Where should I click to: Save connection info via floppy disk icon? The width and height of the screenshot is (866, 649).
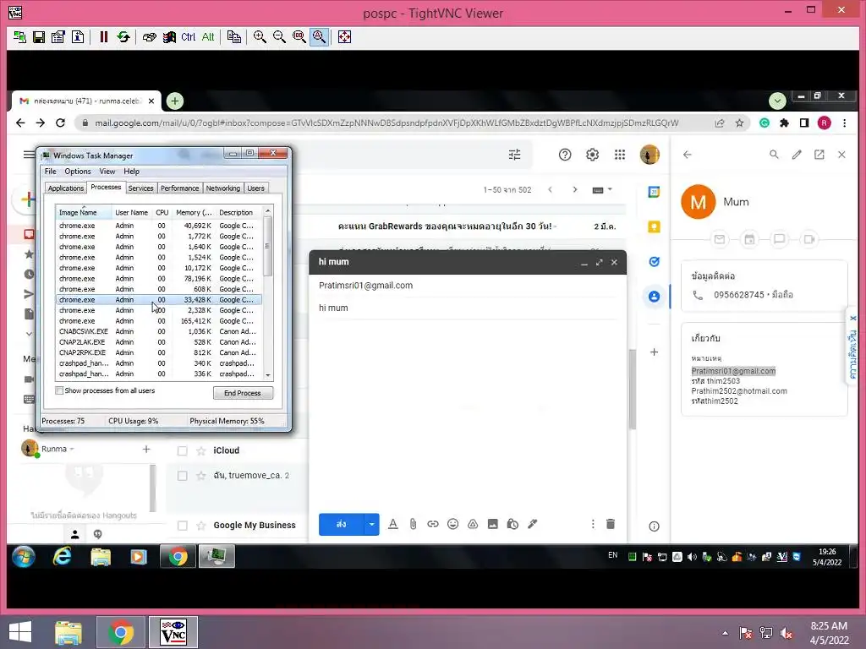[x=39, y=37]
